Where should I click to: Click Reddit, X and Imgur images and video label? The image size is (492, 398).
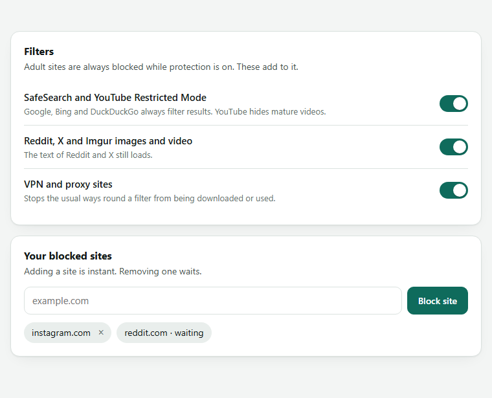pyautogui.click(x=108, y=141)
